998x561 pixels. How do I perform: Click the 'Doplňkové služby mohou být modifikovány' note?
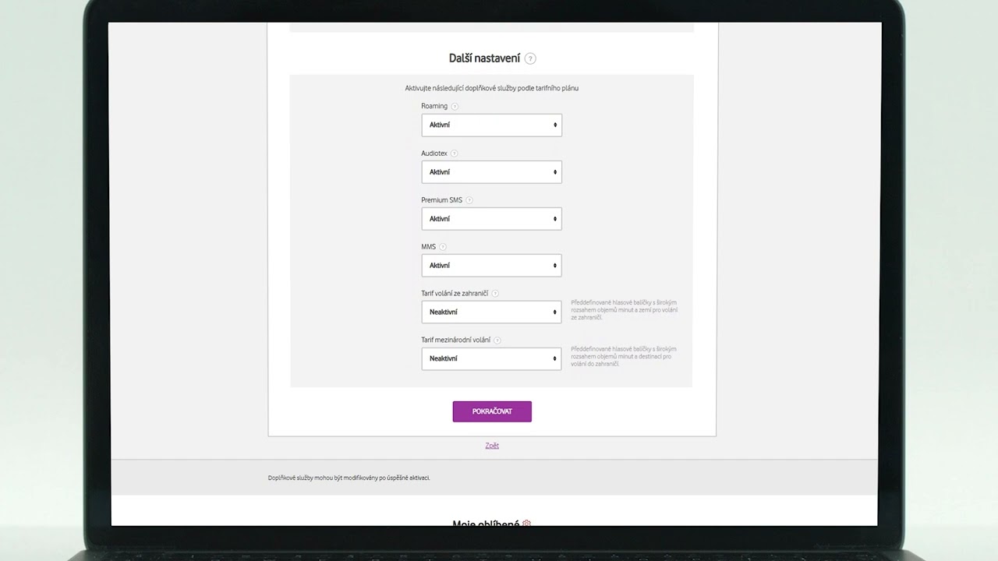[x=349, y=478]
